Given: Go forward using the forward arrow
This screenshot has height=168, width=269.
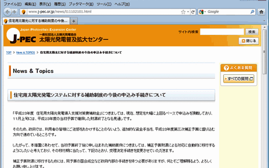Looking at the screenshot, I should [15, 12].
